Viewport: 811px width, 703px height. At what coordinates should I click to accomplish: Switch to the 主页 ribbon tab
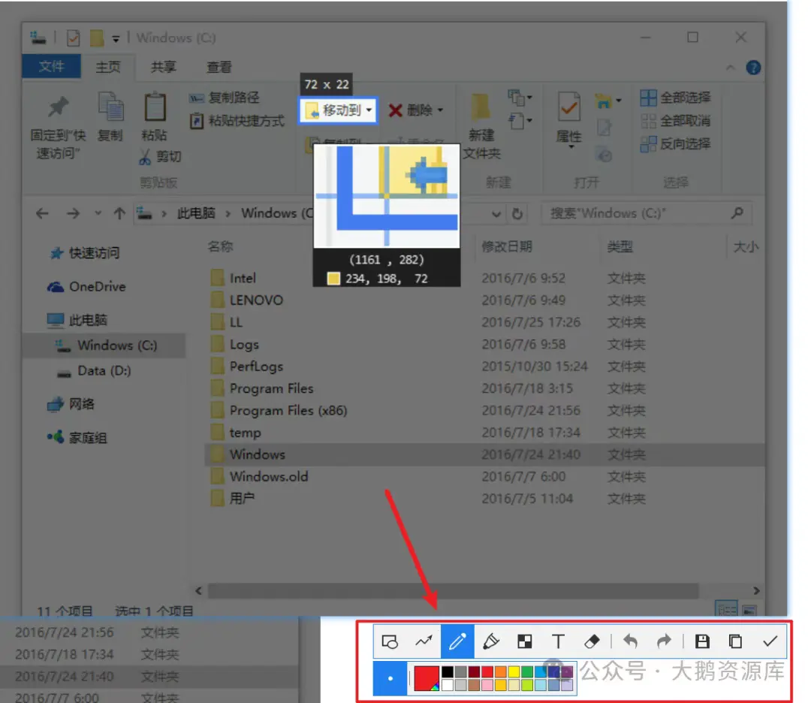(108, 67)
